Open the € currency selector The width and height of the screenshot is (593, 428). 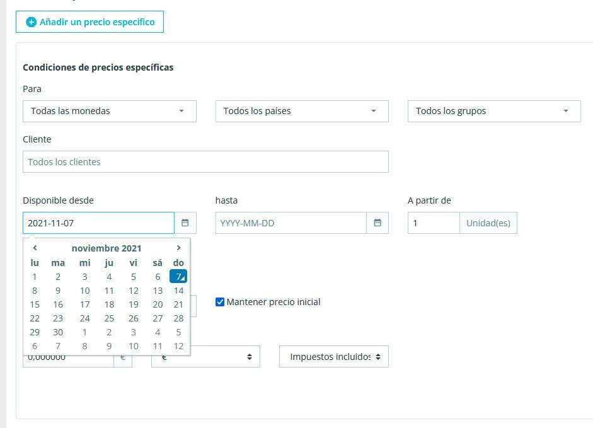[205, 357]
